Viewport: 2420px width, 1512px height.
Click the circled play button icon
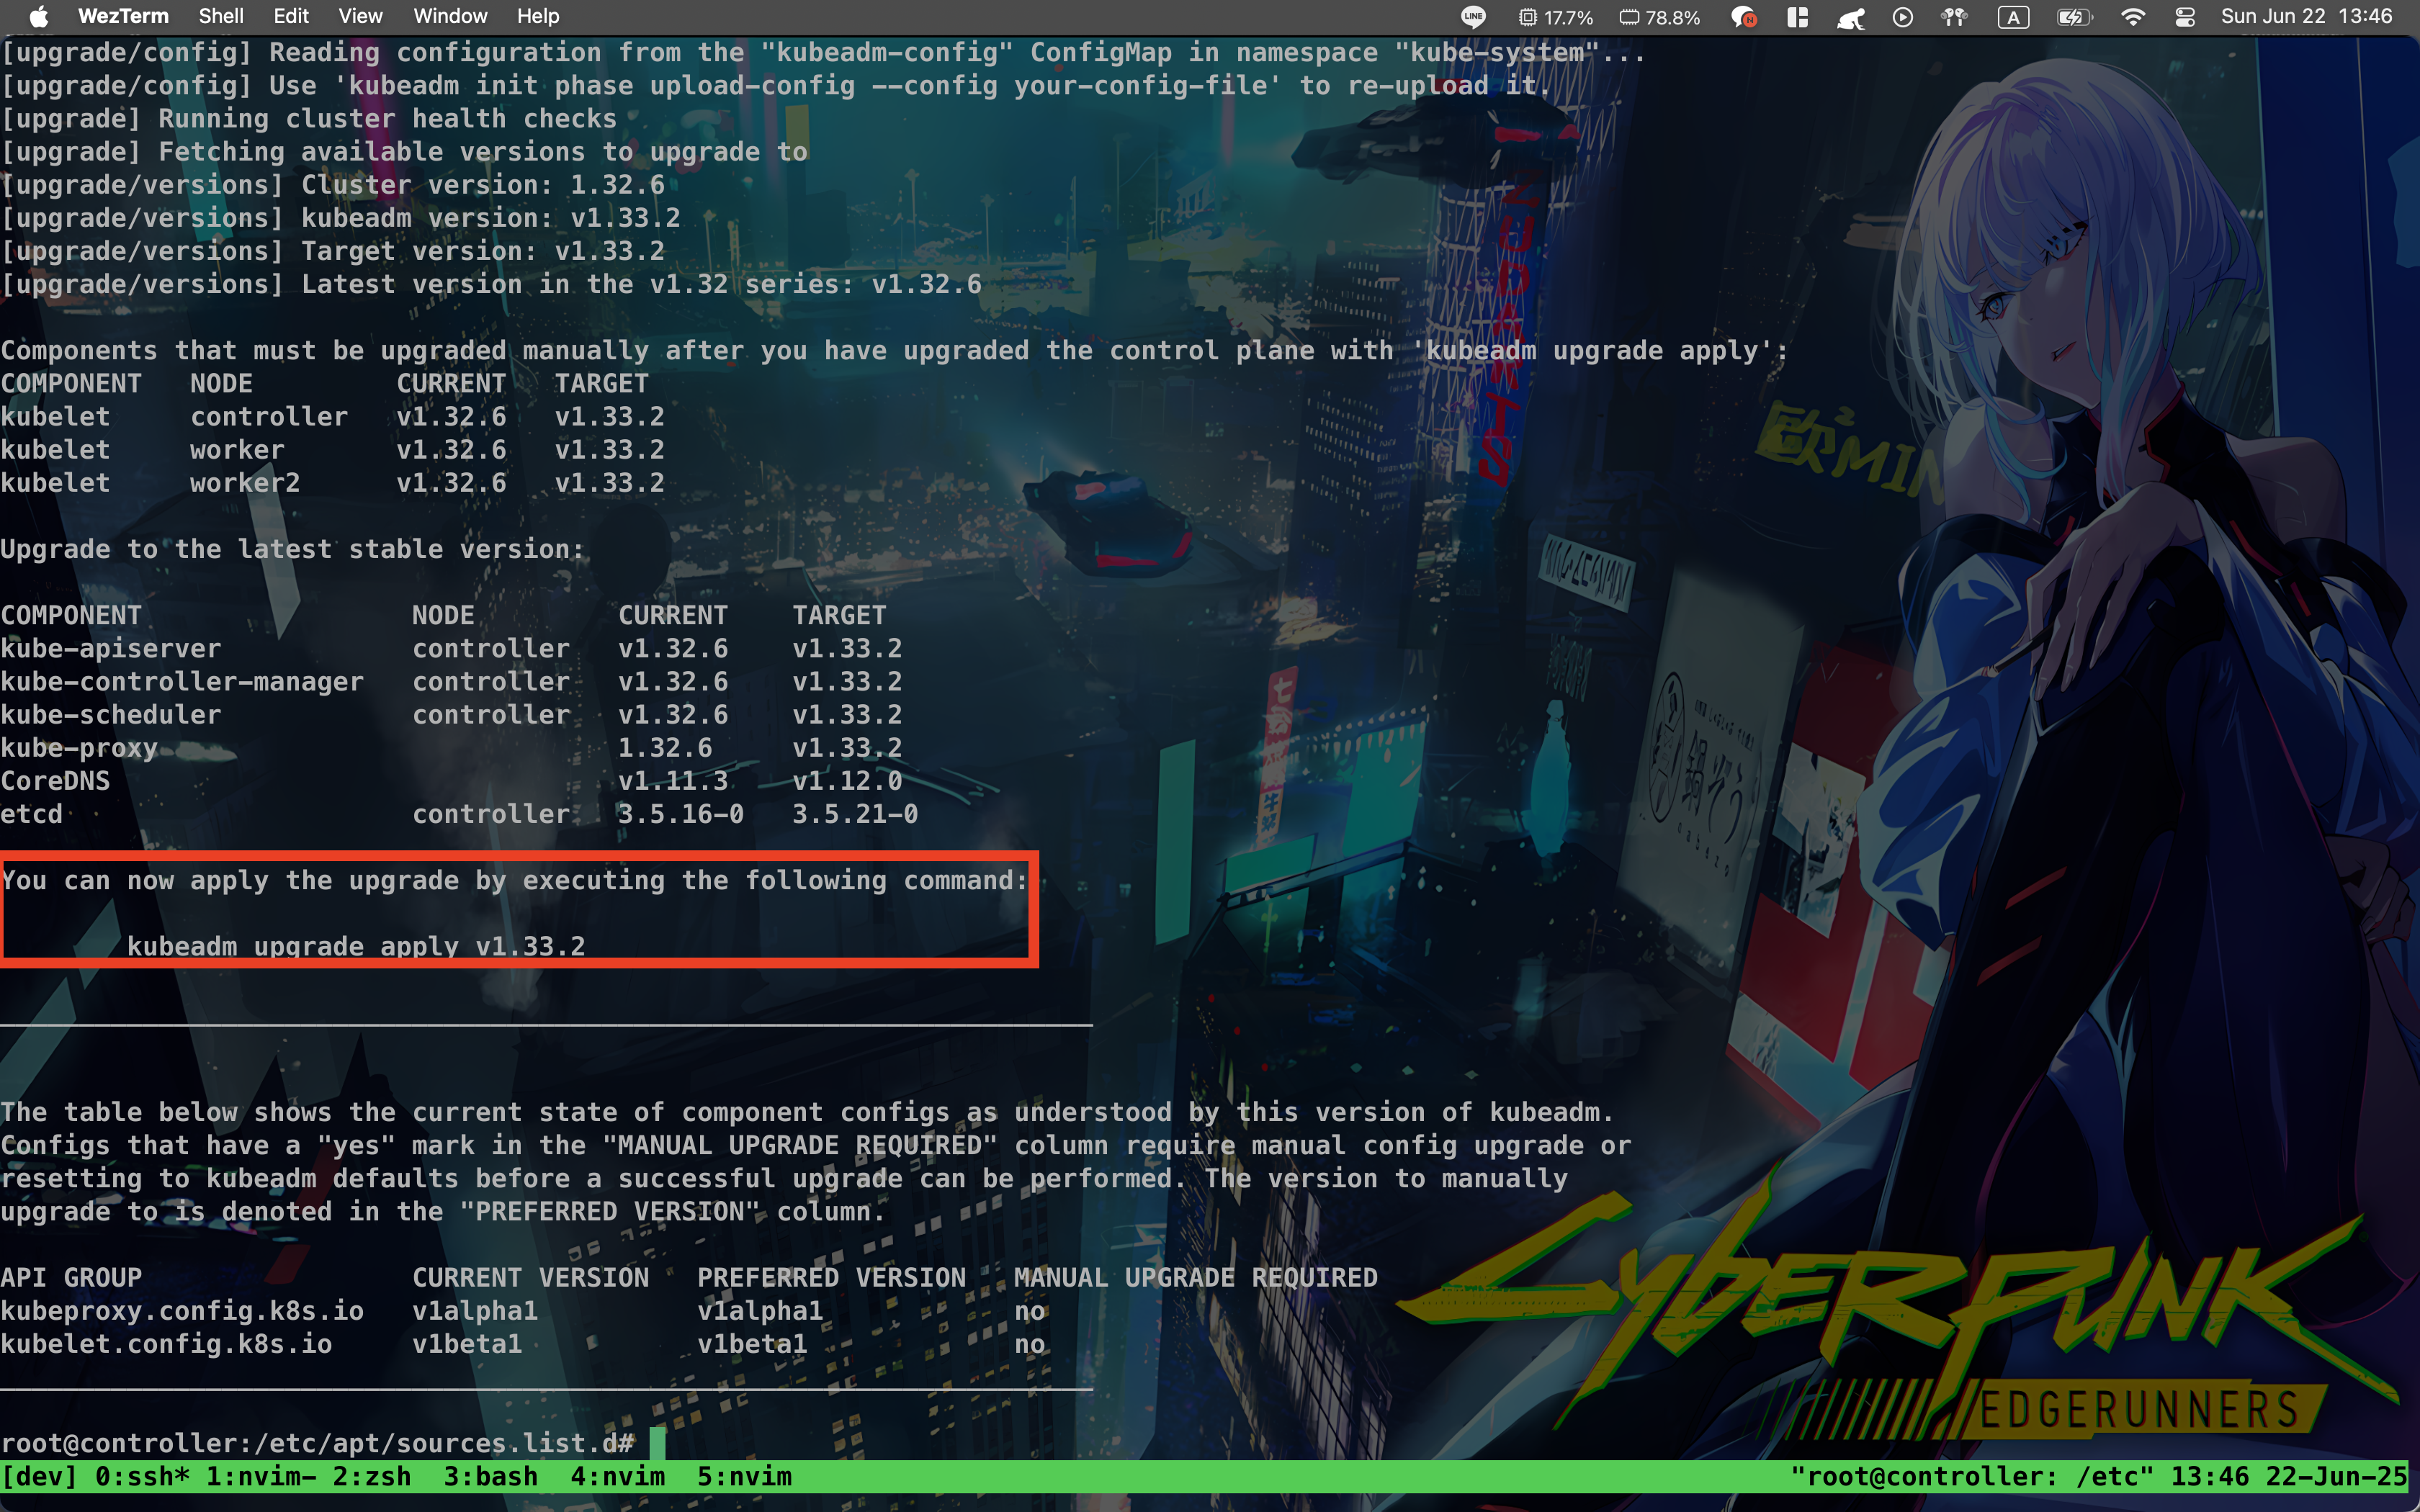1903,17
